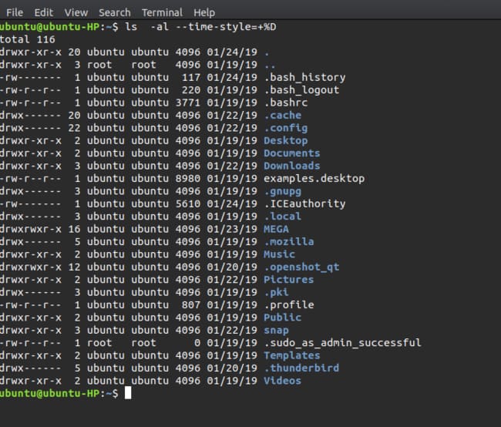Click the .thunderbird directory entry

[x=301, y=368]
